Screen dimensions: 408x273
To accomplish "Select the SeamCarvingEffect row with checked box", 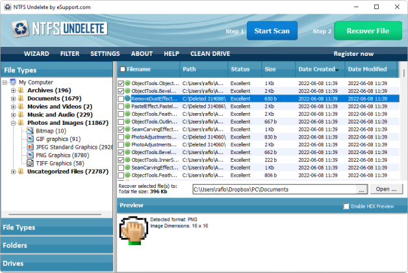I will click(x=259, y=129).
